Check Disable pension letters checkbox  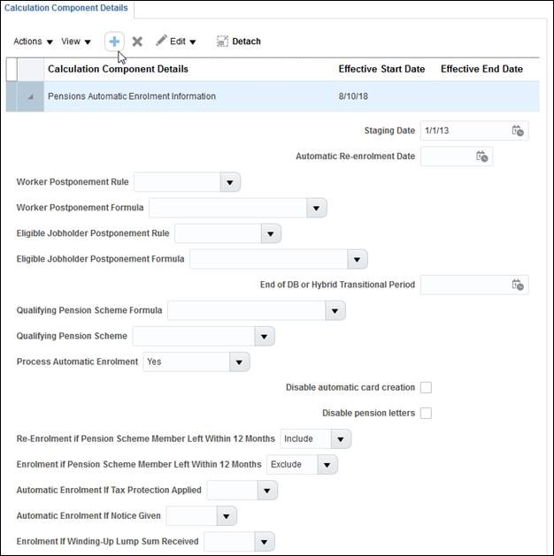tap(426, 413)
